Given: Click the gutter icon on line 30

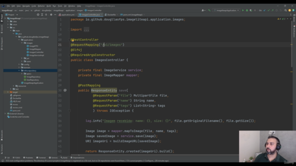Looking at the screenshot, I should pyautogui.click(x=65, y=90).
